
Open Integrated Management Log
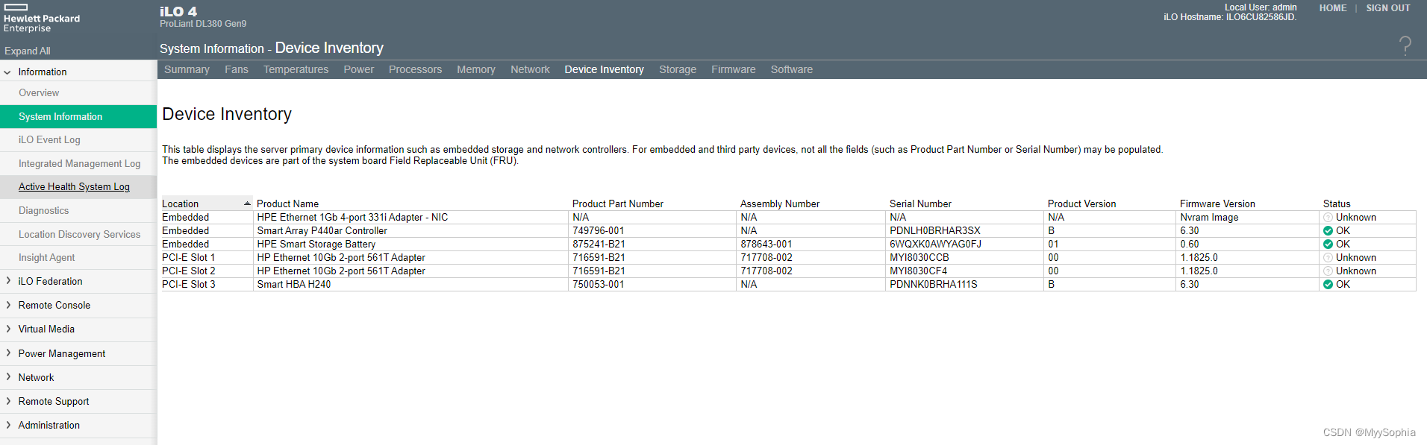click(78, 163)
